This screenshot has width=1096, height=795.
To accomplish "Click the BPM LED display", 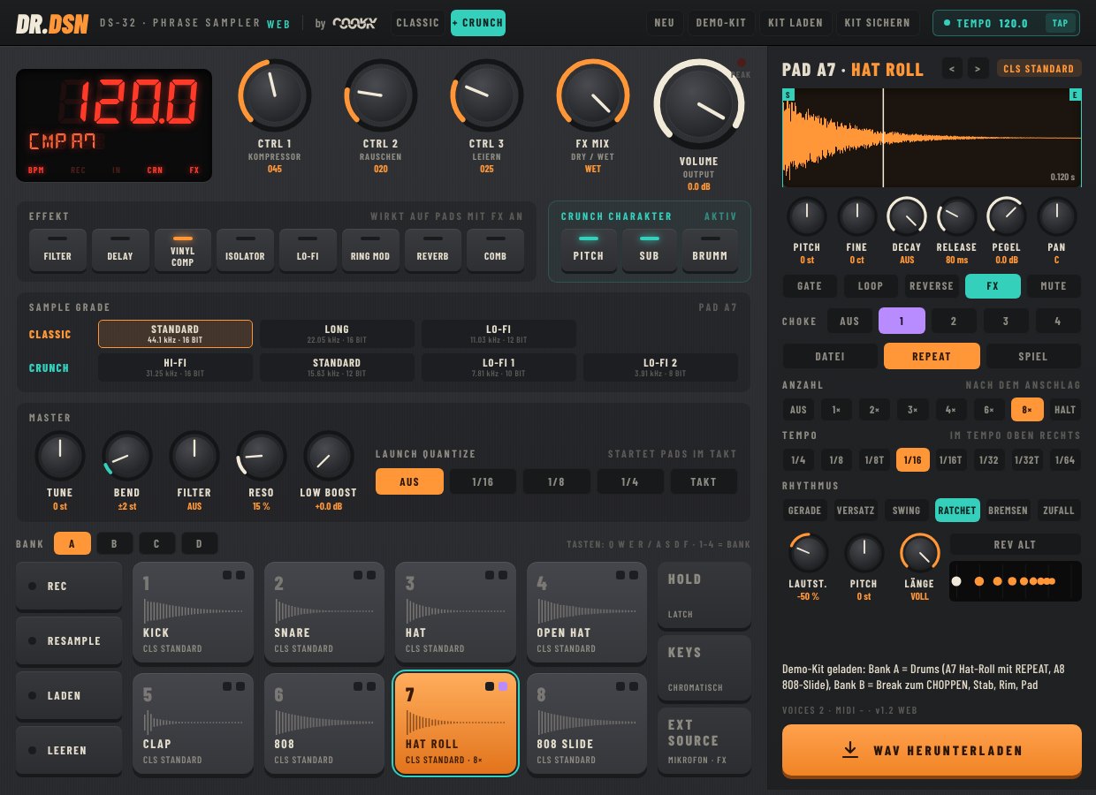I will tap(114, 125).
